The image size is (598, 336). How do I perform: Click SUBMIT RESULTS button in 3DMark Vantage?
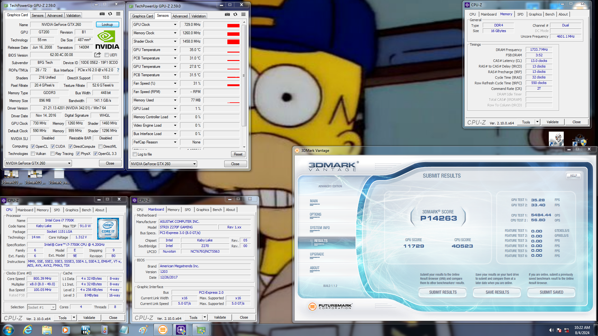[443, 292]
